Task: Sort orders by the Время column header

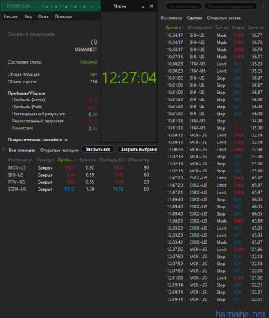Action: 175,28
